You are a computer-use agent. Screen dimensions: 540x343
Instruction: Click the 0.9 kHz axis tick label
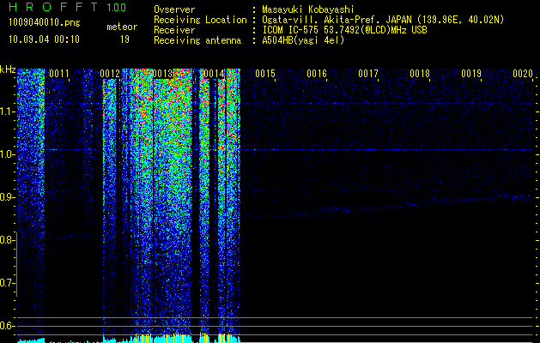tap(7, 197)
